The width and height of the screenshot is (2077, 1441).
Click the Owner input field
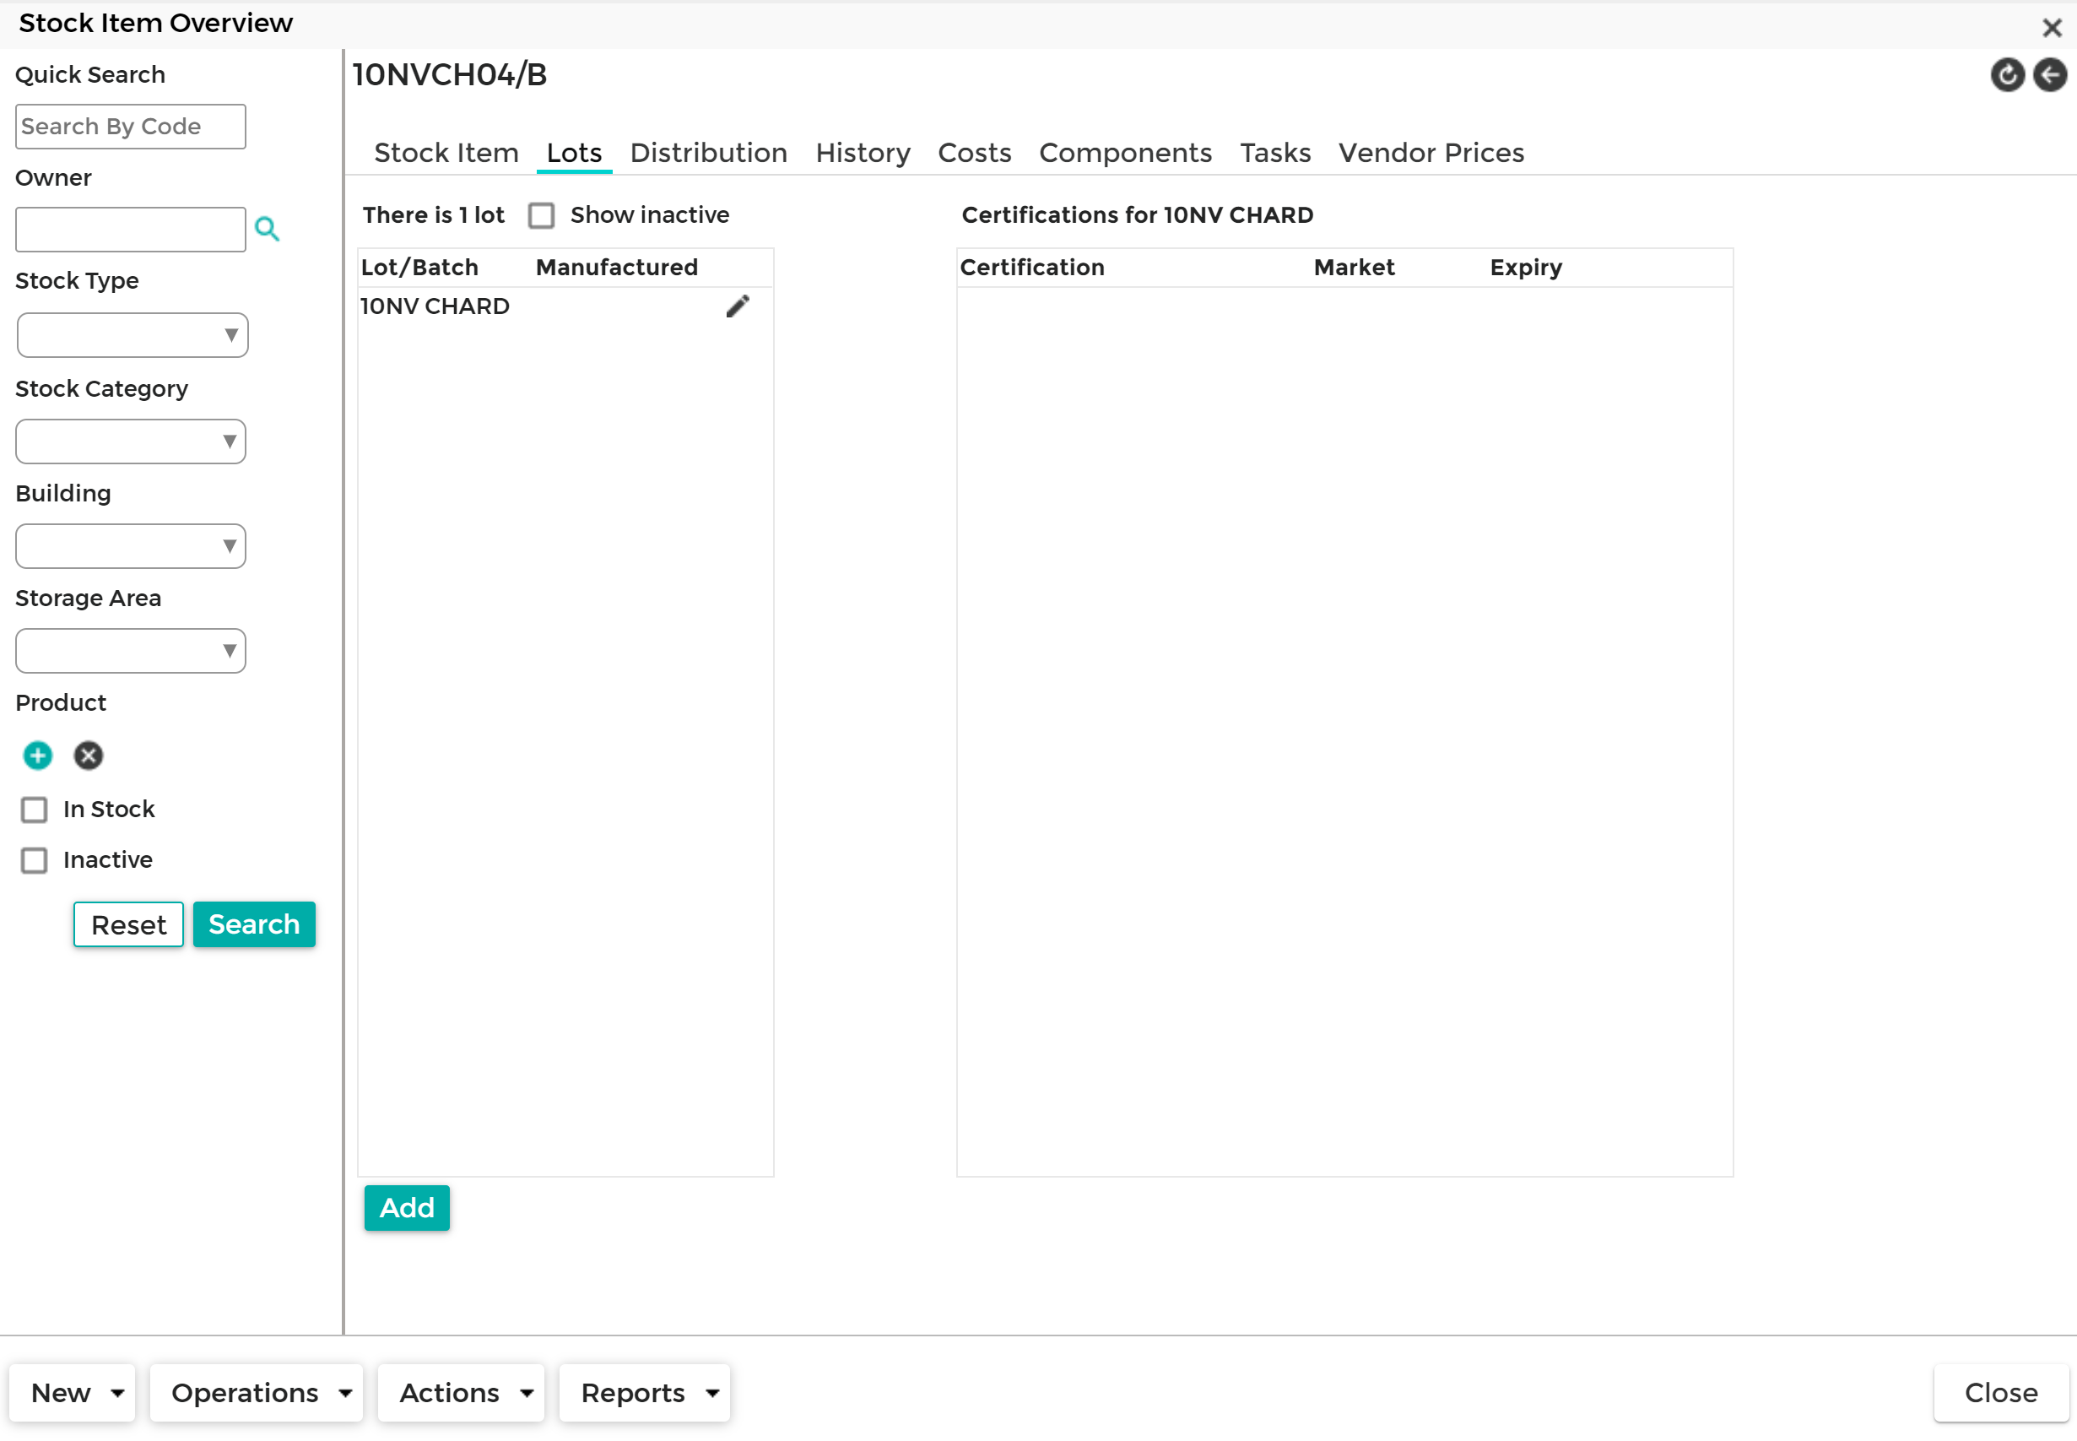coord(131,230)
